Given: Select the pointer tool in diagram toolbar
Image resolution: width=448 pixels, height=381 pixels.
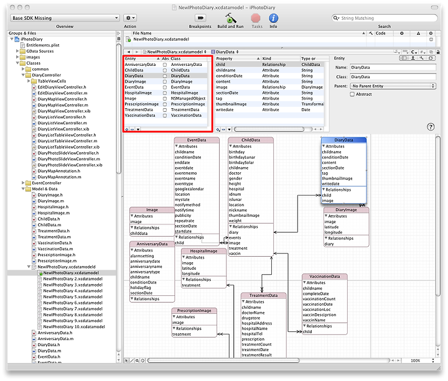Looking at the screenshot, I should [x=126, y=360].
